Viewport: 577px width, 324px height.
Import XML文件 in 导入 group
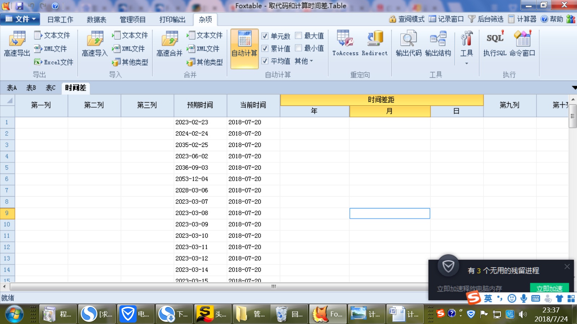pyautogui.click(x=128, y=49)
